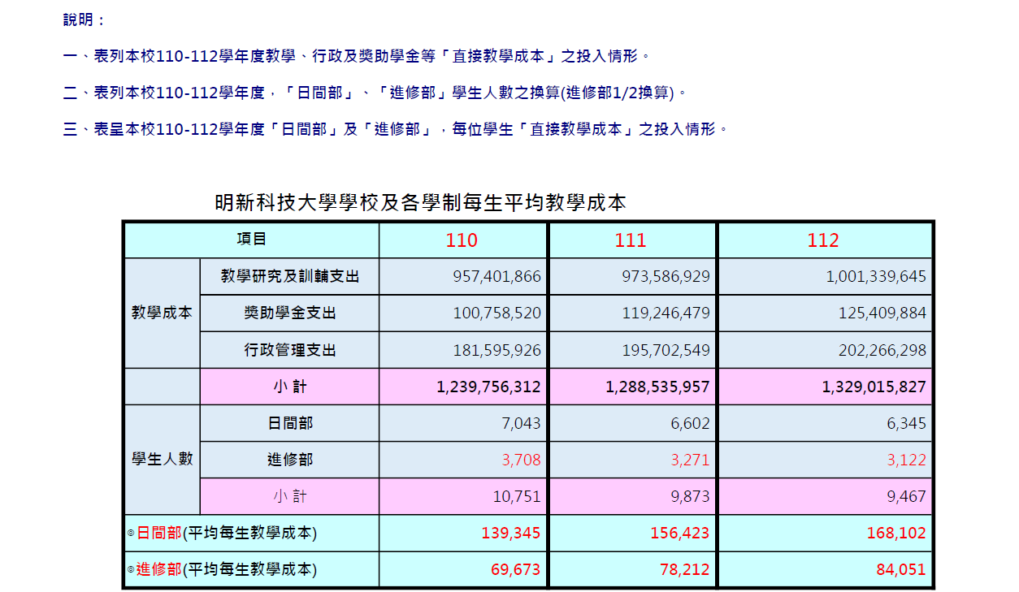The height and width of the screenshot is (592, 1019).
Task: Select the note line starting with 二、表列本校
Action: point(375,93)
